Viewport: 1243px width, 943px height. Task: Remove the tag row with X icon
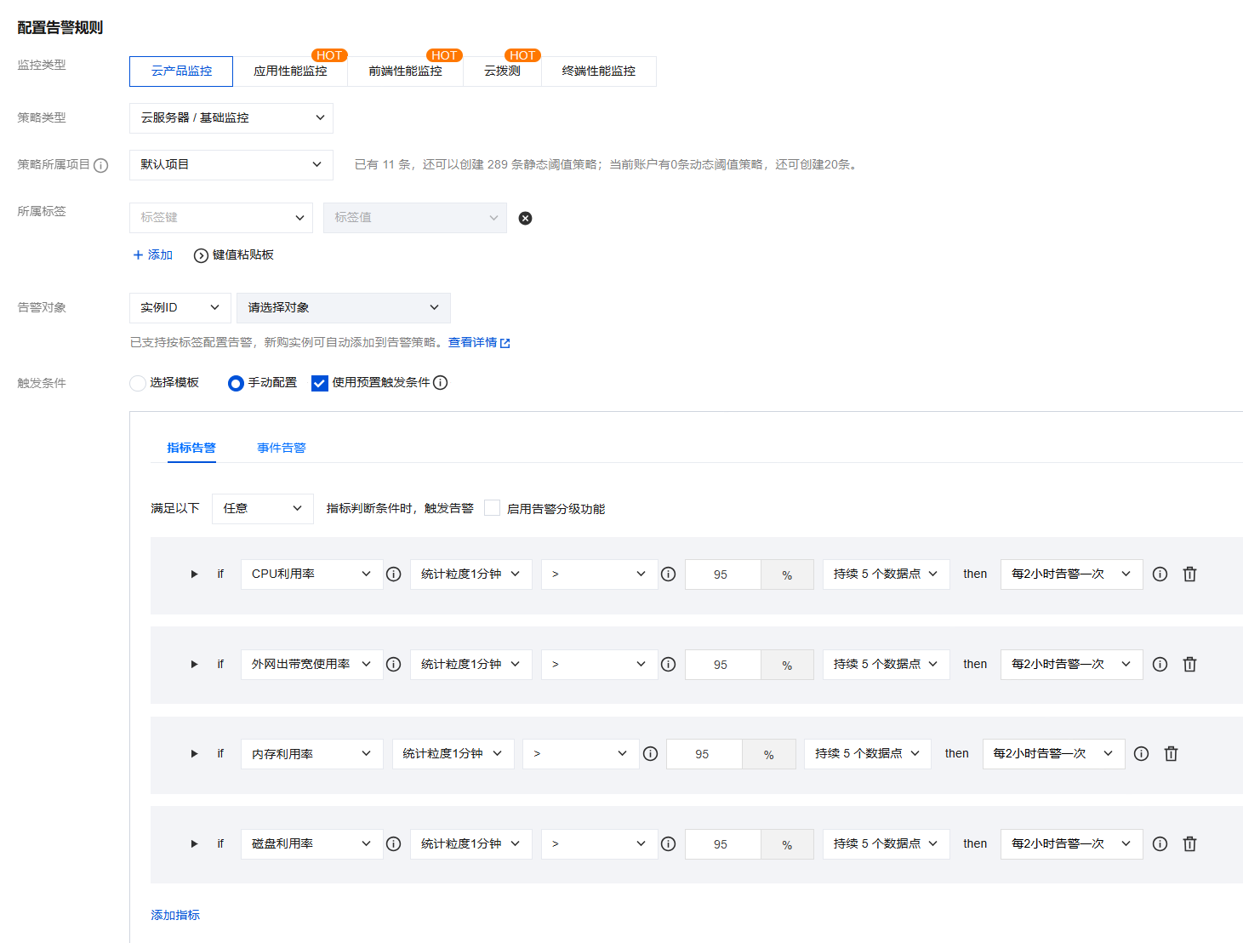point(526,219)
